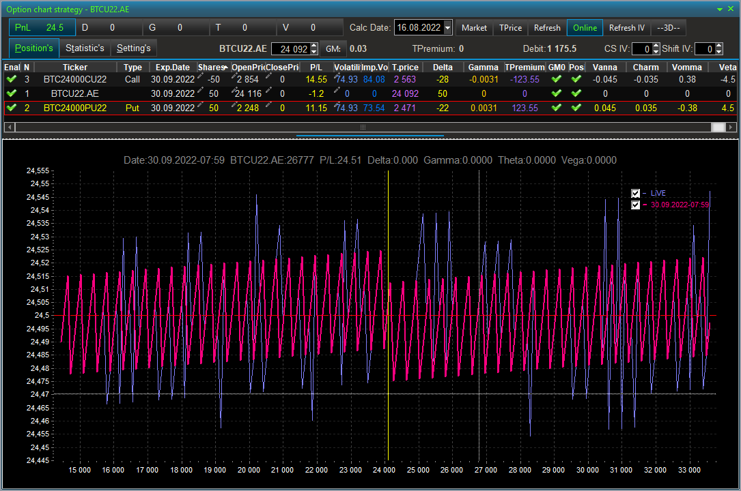Image resolution: width=741 pixels, height=491 pixels.
Task: Click volatility pencil icon in the Put row
Action: (x=337, y=104)
